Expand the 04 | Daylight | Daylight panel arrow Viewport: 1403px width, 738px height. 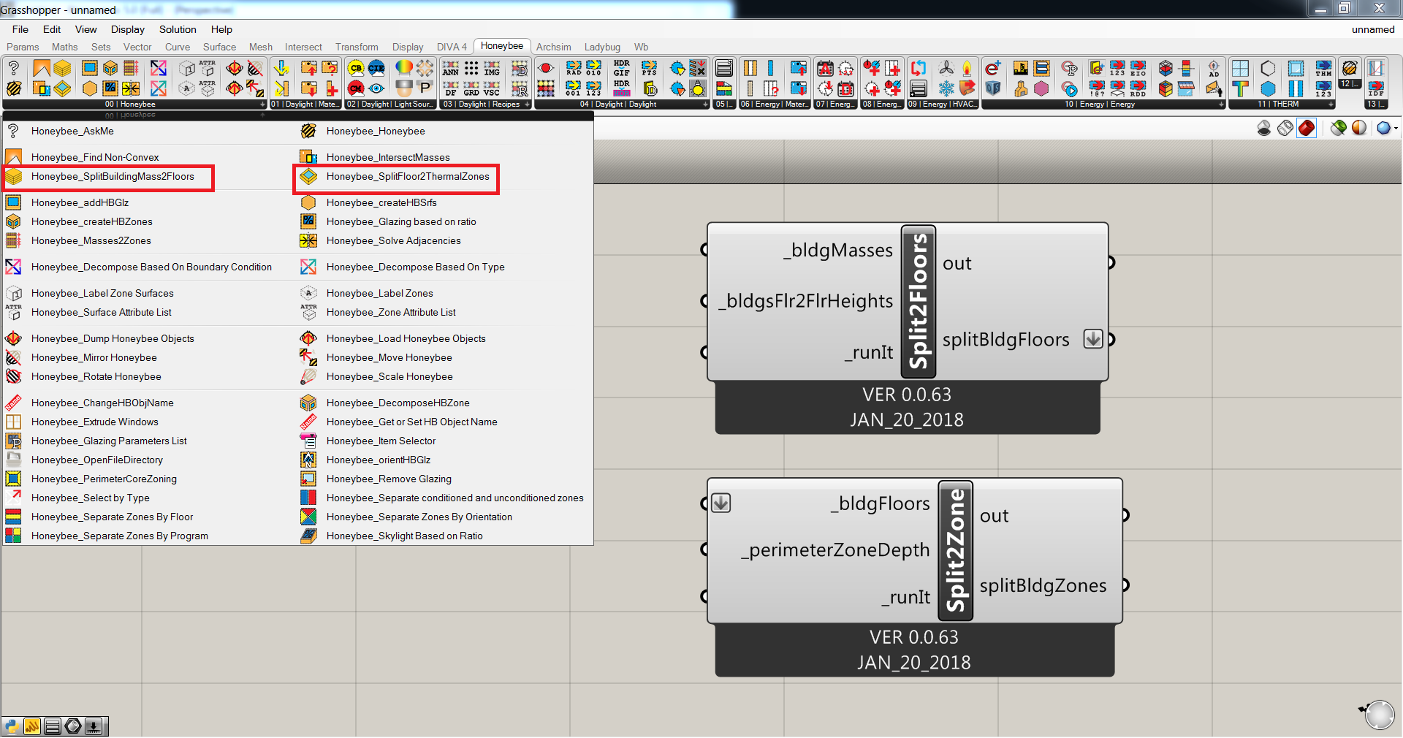(705, 104)
